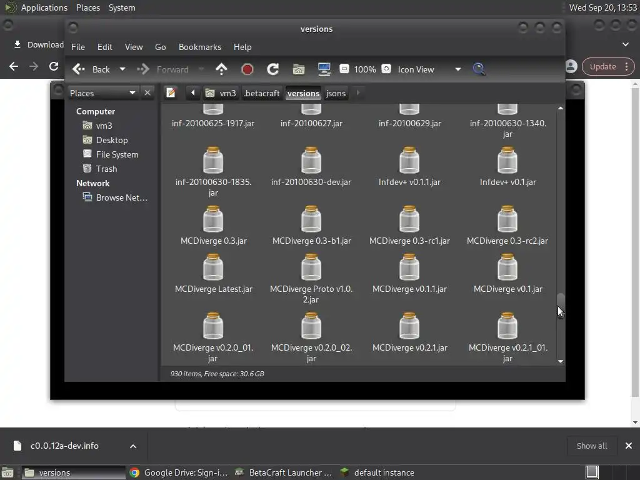Image resolution: width=640 pixels, height=480 pixels.
Task: Open File System in the sidebar
Action: click(x=111, y=154)
